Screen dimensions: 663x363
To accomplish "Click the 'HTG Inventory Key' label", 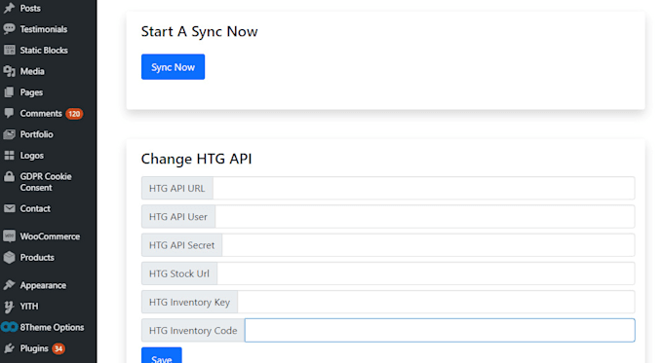I will 189,303.
